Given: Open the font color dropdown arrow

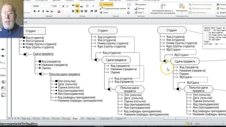Looking at the screenshot, I should pos(62,11).
